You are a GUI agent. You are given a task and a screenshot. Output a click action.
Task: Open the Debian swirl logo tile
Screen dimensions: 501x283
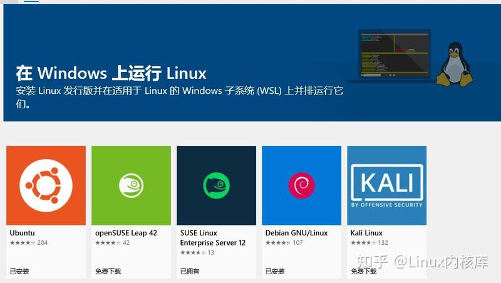[302, 185]
